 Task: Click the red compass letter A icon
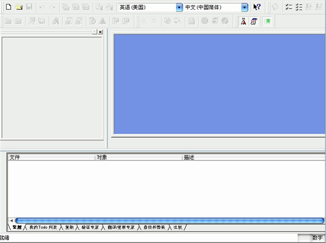(243, 21)
